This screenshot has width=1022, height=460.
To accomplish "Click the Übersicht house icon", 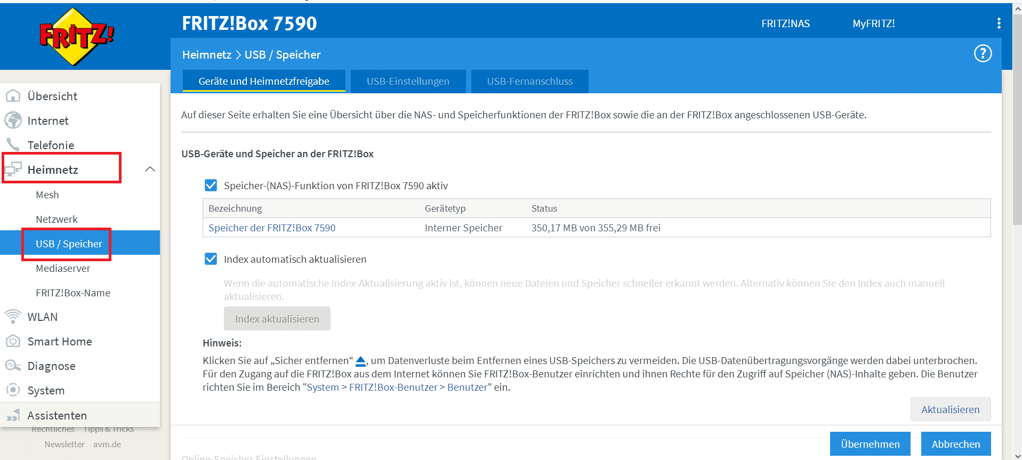I will (13, 96).
